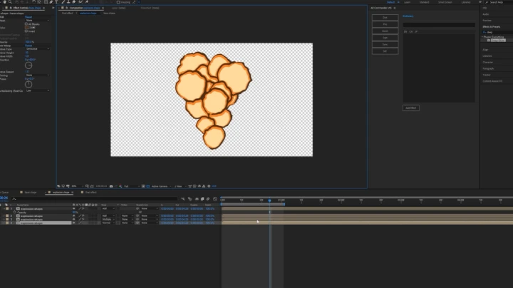Toggle the All Masks checkbox
513x288 pixels.
coord(26,24)
